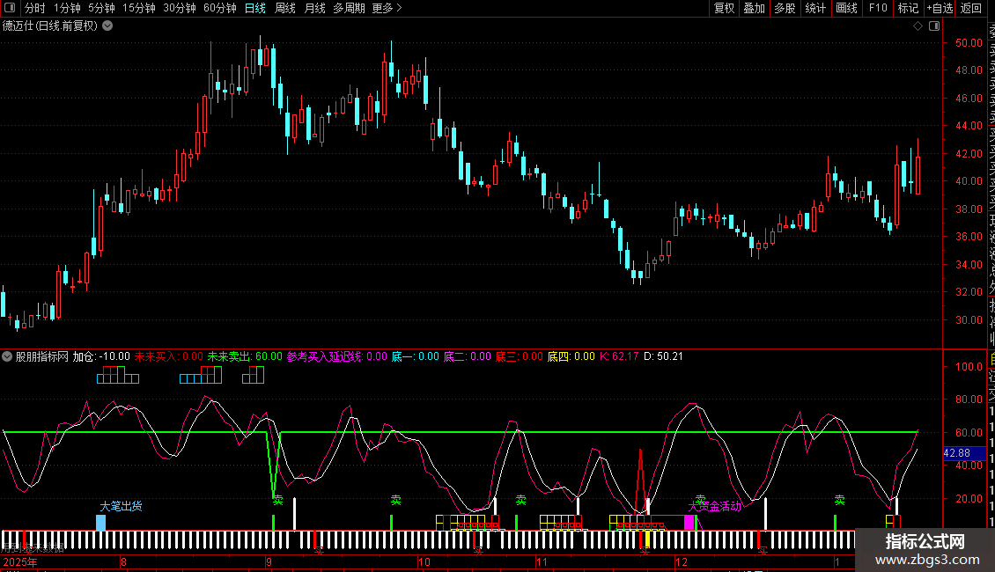Expand the 股朋指标网 indicator dropdown arrow

(x=8, y=357)
